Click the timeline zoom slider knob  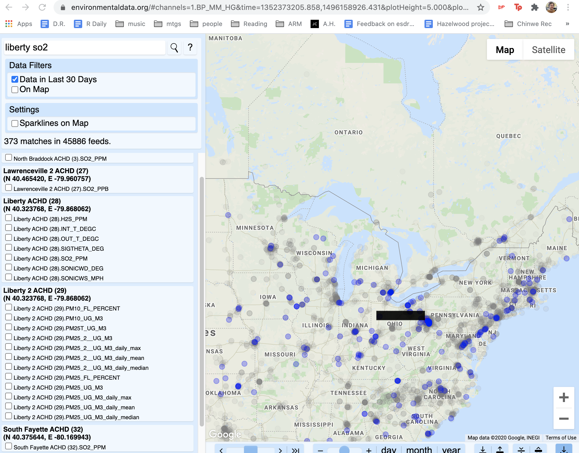click(x=344, y=450)
